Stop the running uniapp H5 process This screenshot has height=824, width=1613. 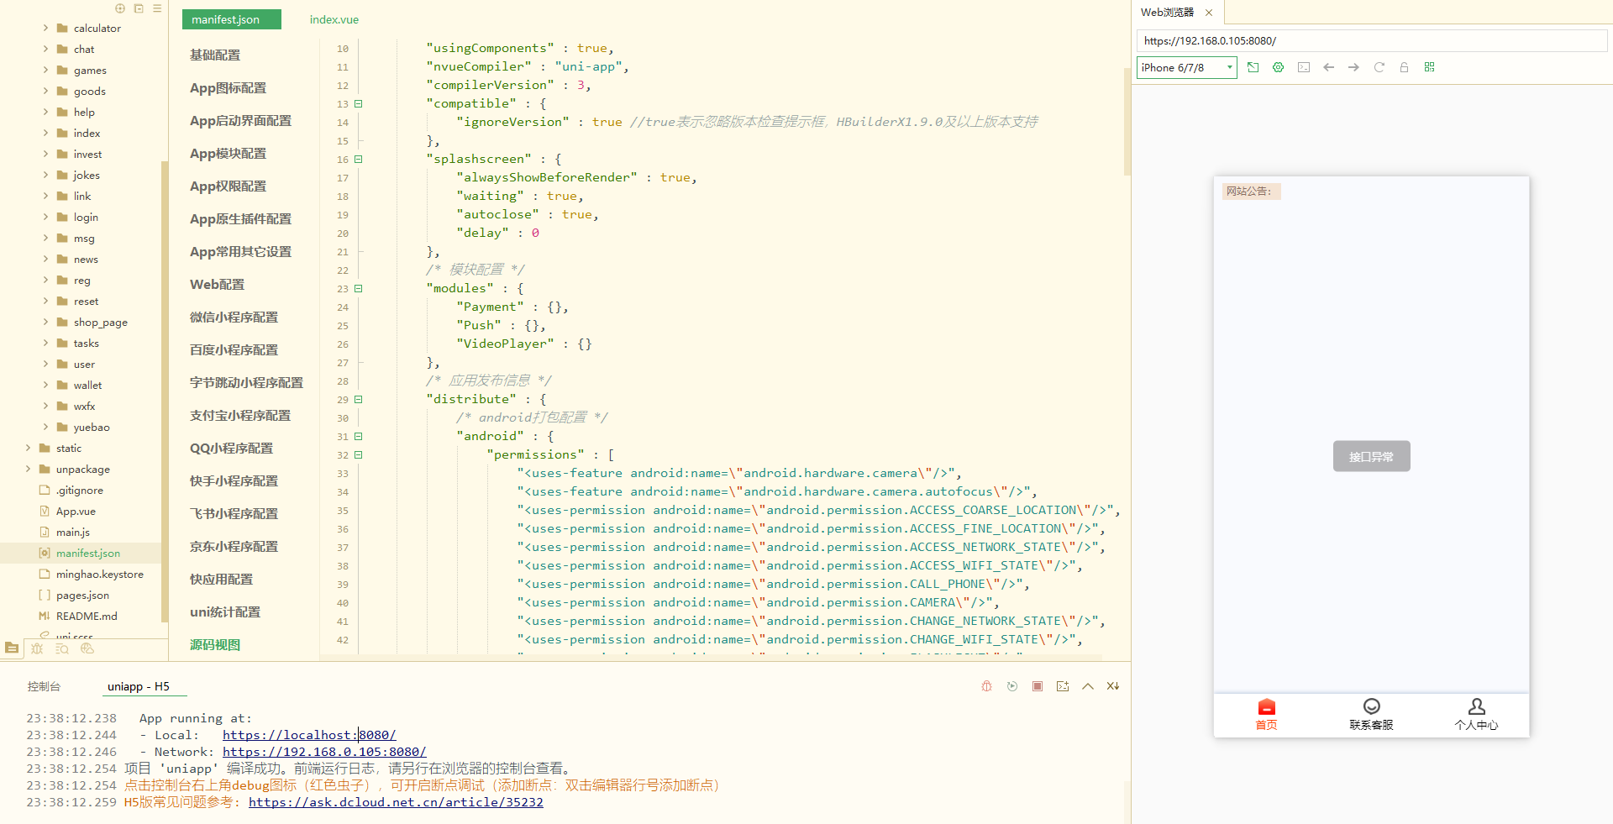[x=1038, y=686]
